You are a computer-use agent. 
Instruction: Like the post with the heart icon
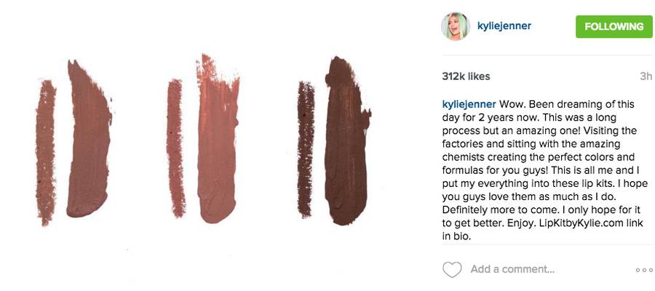click(x=452, y=270)
